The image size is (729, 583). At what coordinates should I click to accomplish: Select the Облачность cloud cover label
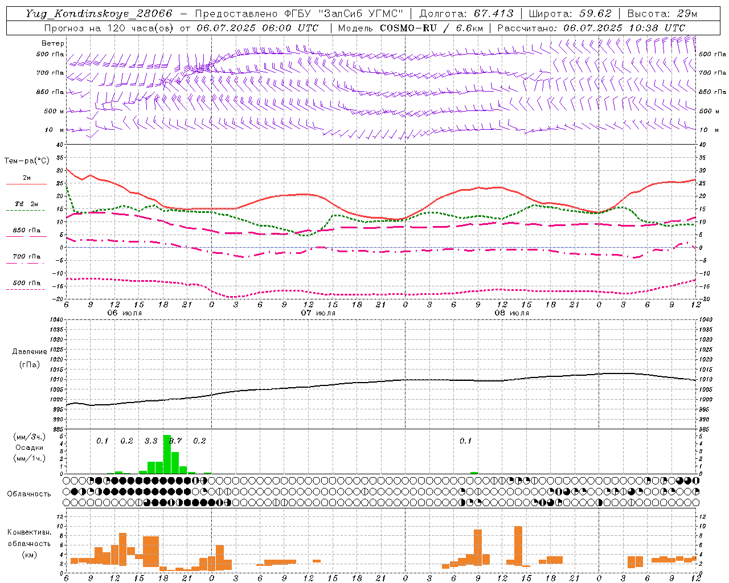[x=29, y=494]
